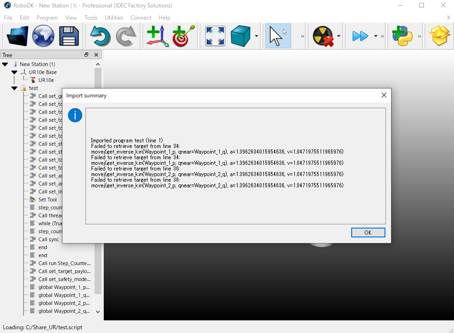Image resolution: width=454 pixels, height=333 pixels.
Task: Select the Call set_safety_mode... item
Action: 64,279
